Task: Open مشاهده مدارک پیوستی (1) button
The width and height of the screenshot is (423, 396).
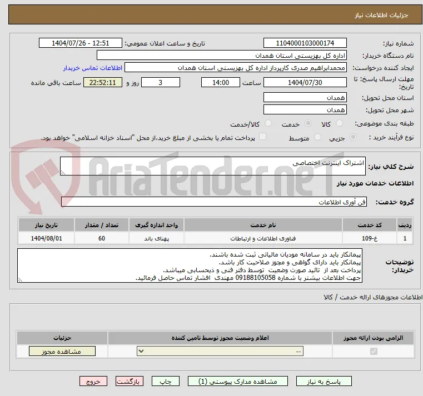Action: pyautogui.click(x=238, y=382)
